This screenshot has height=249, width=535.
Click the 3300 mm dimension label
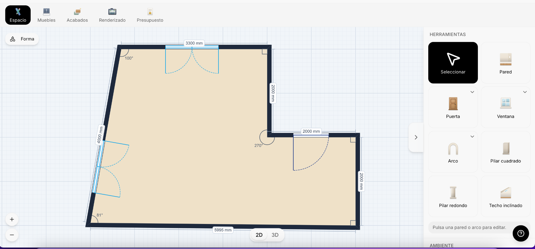point(194,43)
